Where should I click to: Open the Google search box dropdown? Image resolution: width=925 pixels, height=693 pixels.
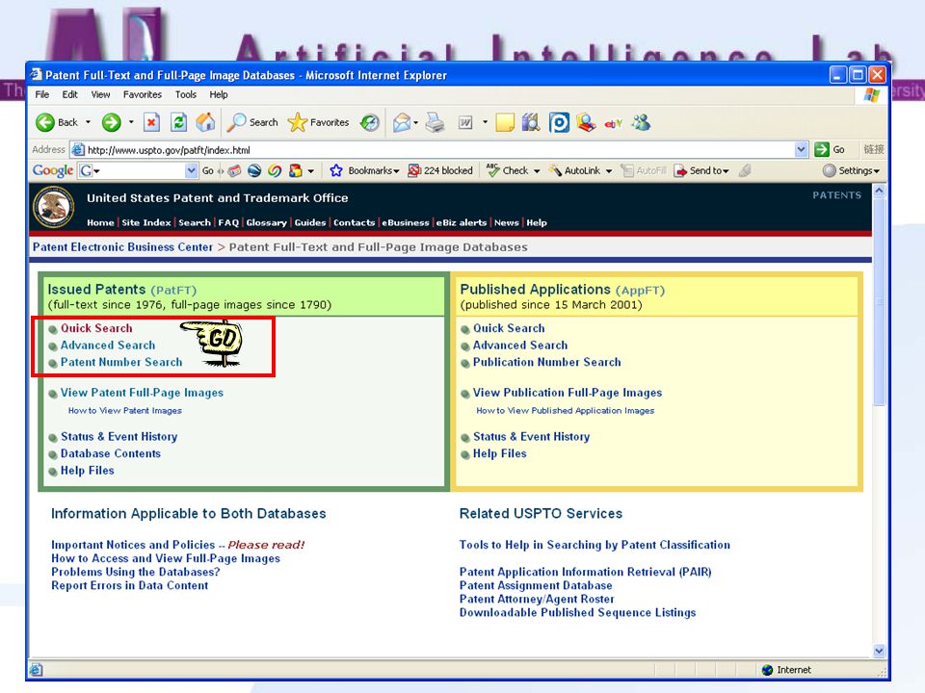(x=191, y=171)
